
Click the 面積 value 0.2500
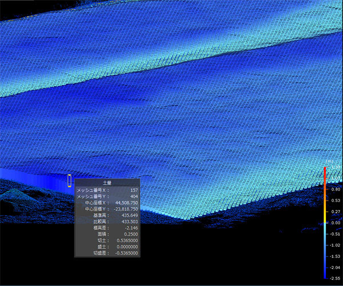[x=131, y=234]
